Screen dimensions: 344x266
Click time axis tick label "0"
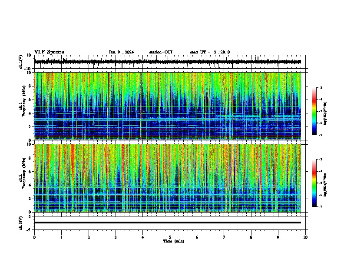(x=34, y=237)
